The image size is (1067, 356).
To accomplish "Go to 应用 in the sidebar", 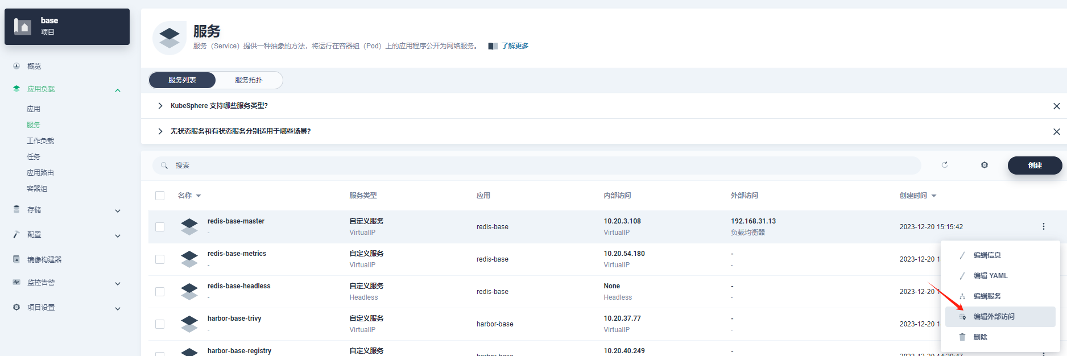I will (x=34, y=109).
